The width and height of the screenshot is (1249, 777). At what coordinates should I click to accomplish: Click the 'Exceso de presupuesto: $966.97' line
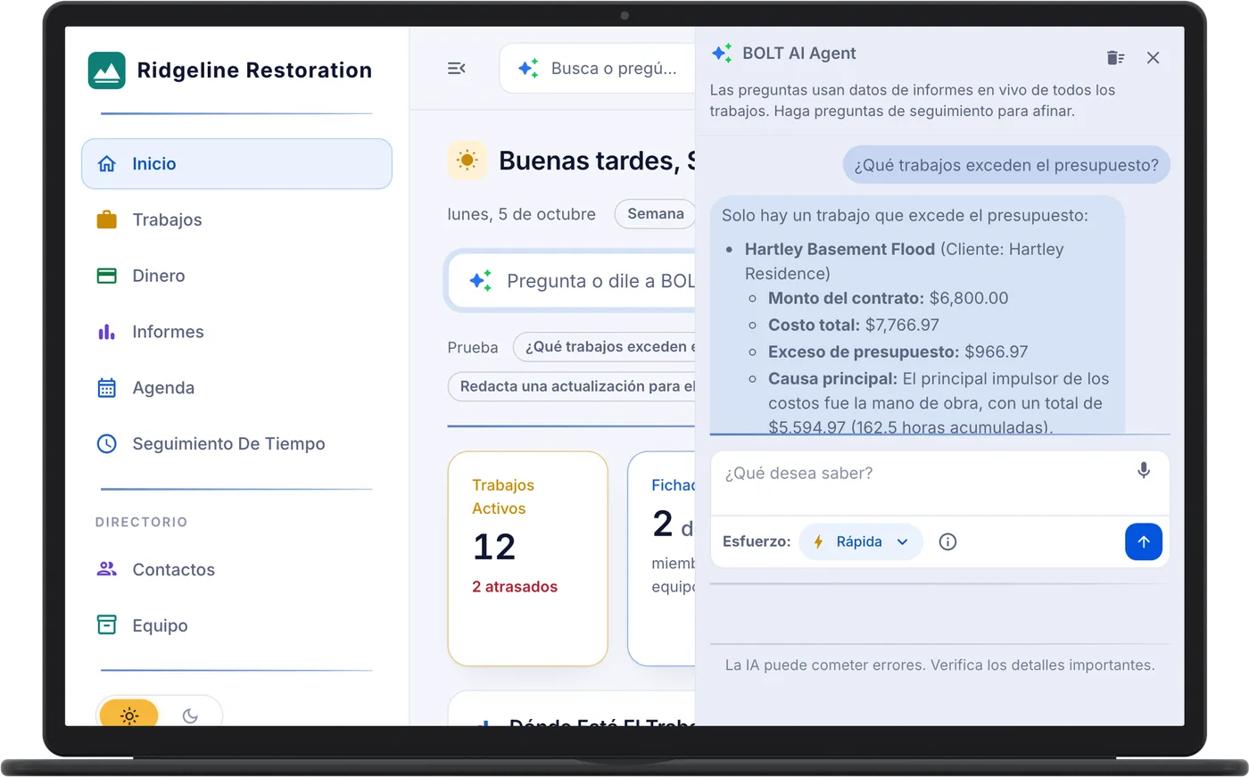[x=897, y=352]
